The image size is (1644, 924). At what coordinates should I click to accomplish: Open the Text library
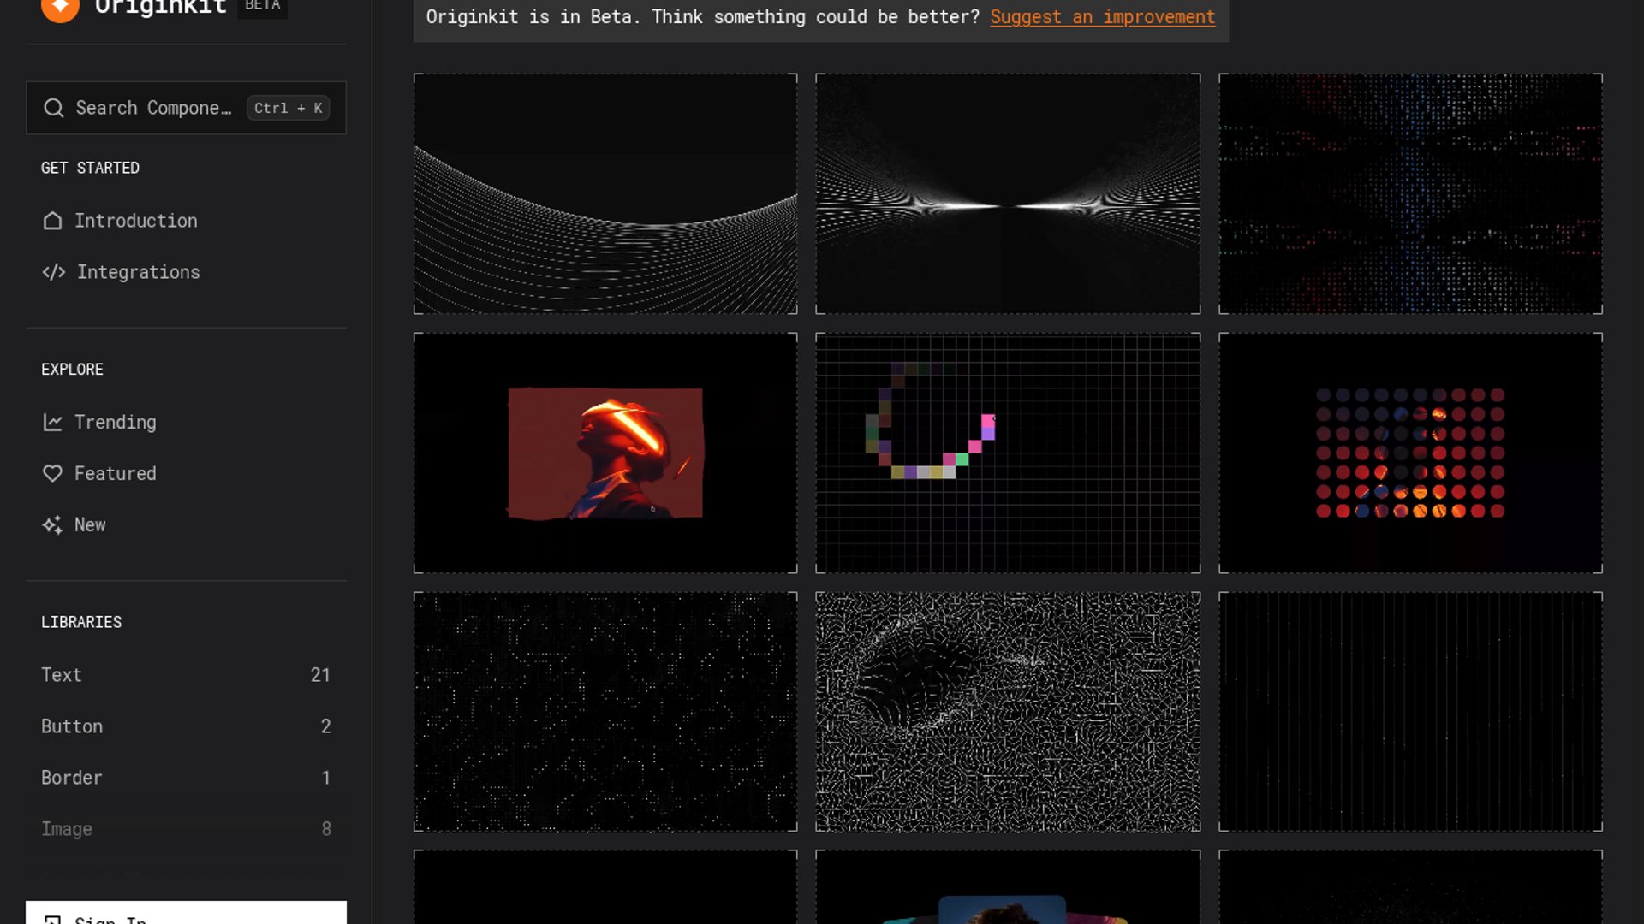[x=186, y=675]
